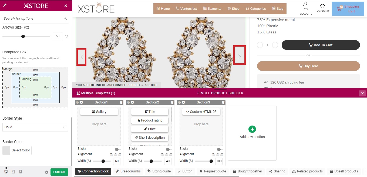Delete Section2 with trash icon

click(172, 102)
